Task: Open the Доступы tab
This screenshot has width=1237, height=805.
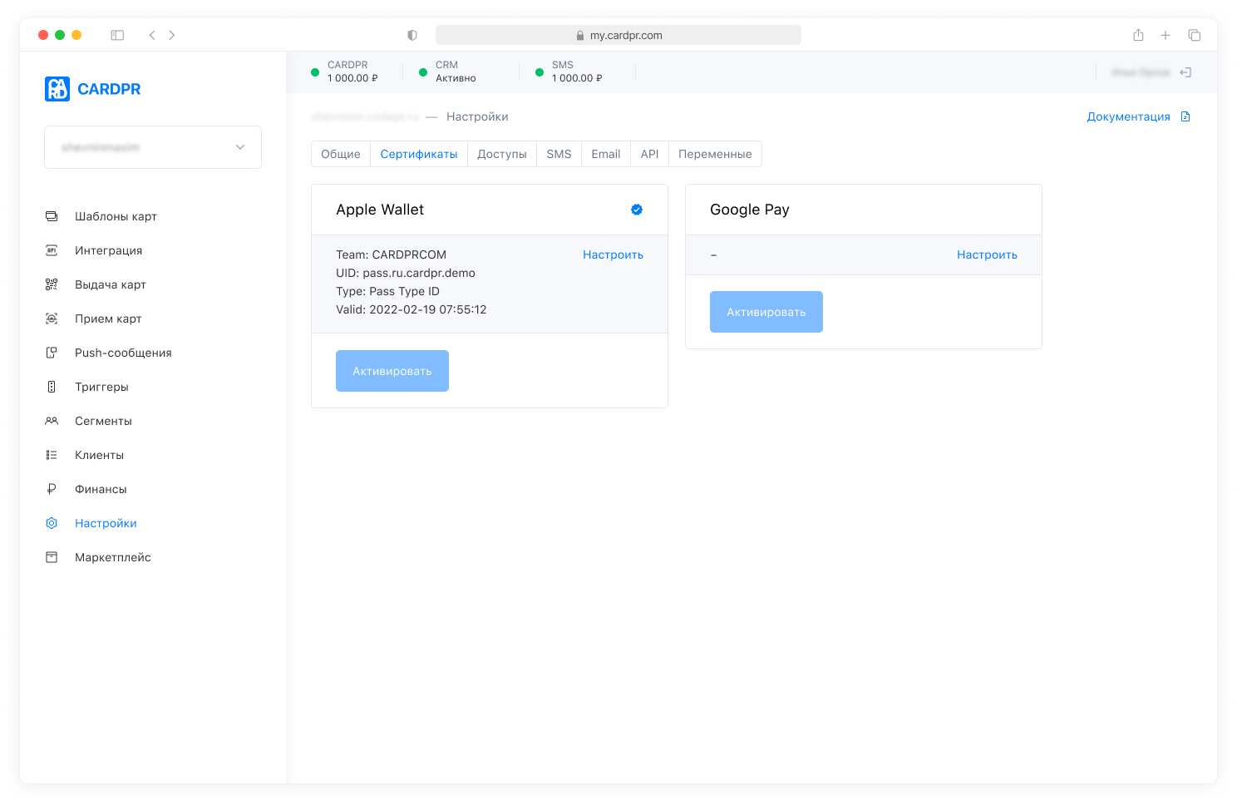Action: click(502, 154)
